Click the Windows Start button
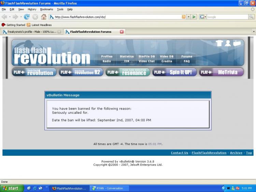 12,188
